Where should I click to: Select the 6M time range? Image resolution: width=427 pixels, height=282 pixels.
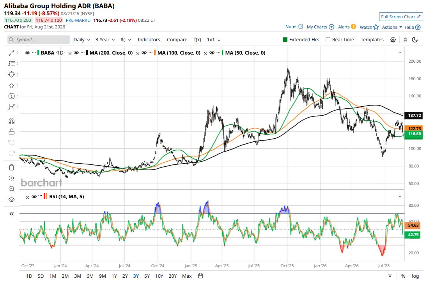click(x=90, y=276)
